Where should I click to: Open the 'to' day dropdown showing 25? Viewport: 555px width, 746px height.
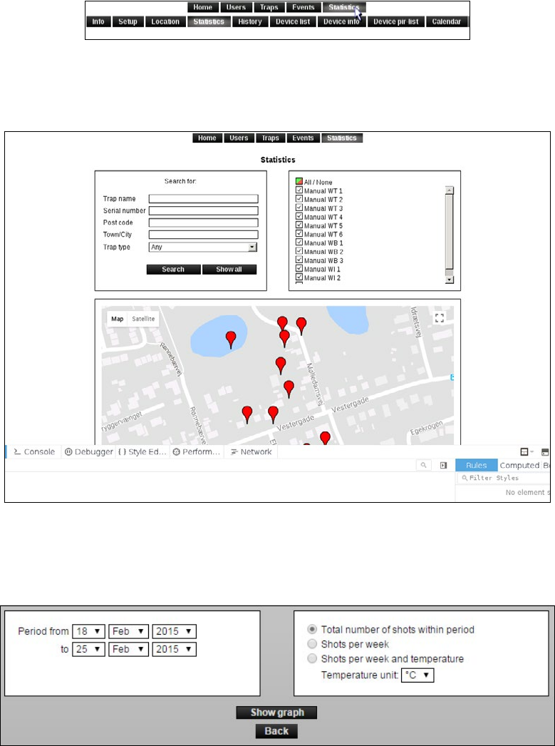click(88, 650)
